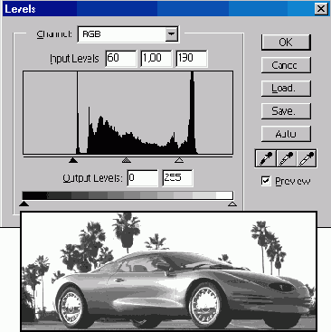The width and height of the screenshot is (331, 332).
Task: Click the shadow input field showing 60
Action: (x=121, y=58)
